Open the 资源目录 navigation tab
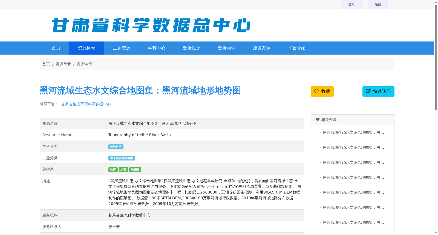Screen dimensions: 438x235 [87, 48]
